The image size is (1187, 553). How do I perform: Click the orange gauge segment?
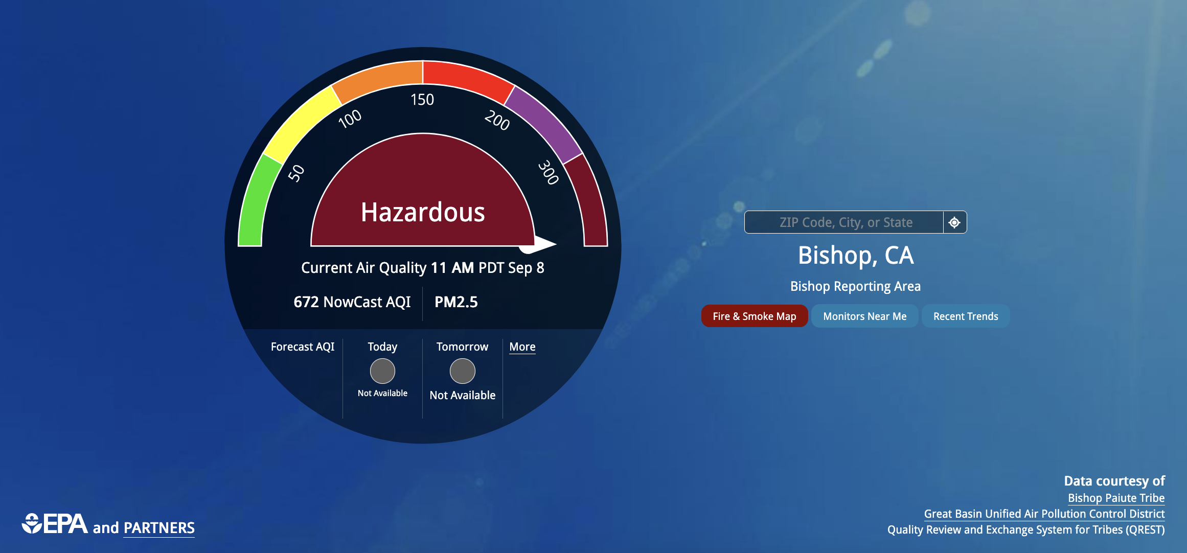click(378, 79)
